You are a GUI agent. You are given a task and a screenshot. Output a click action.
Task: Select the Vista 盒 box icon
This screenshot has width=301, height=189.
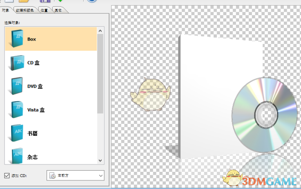tap(18, 110)
